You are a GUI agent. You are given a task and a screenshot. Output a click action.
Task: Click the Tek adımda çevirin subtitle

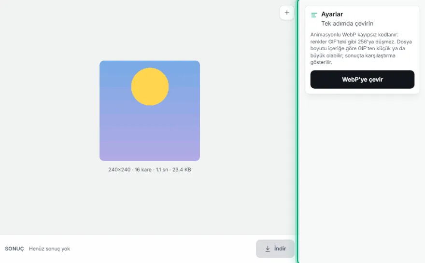pyautogui.click(x=347, y=24)
